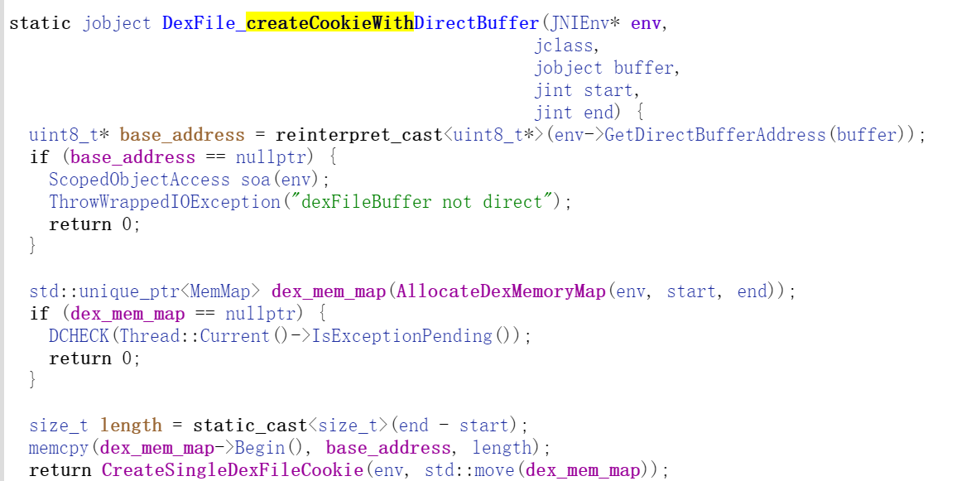Click the Begin method on dex_mem_map
This screenshot has height=481, width=971.
coord(260,448)
